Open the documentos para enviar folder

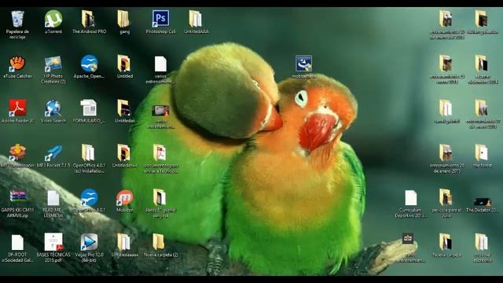point(160,152)
